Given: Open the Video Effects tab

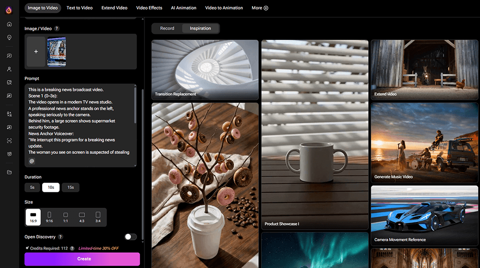Looking at the screenshot, I should 149,8.
